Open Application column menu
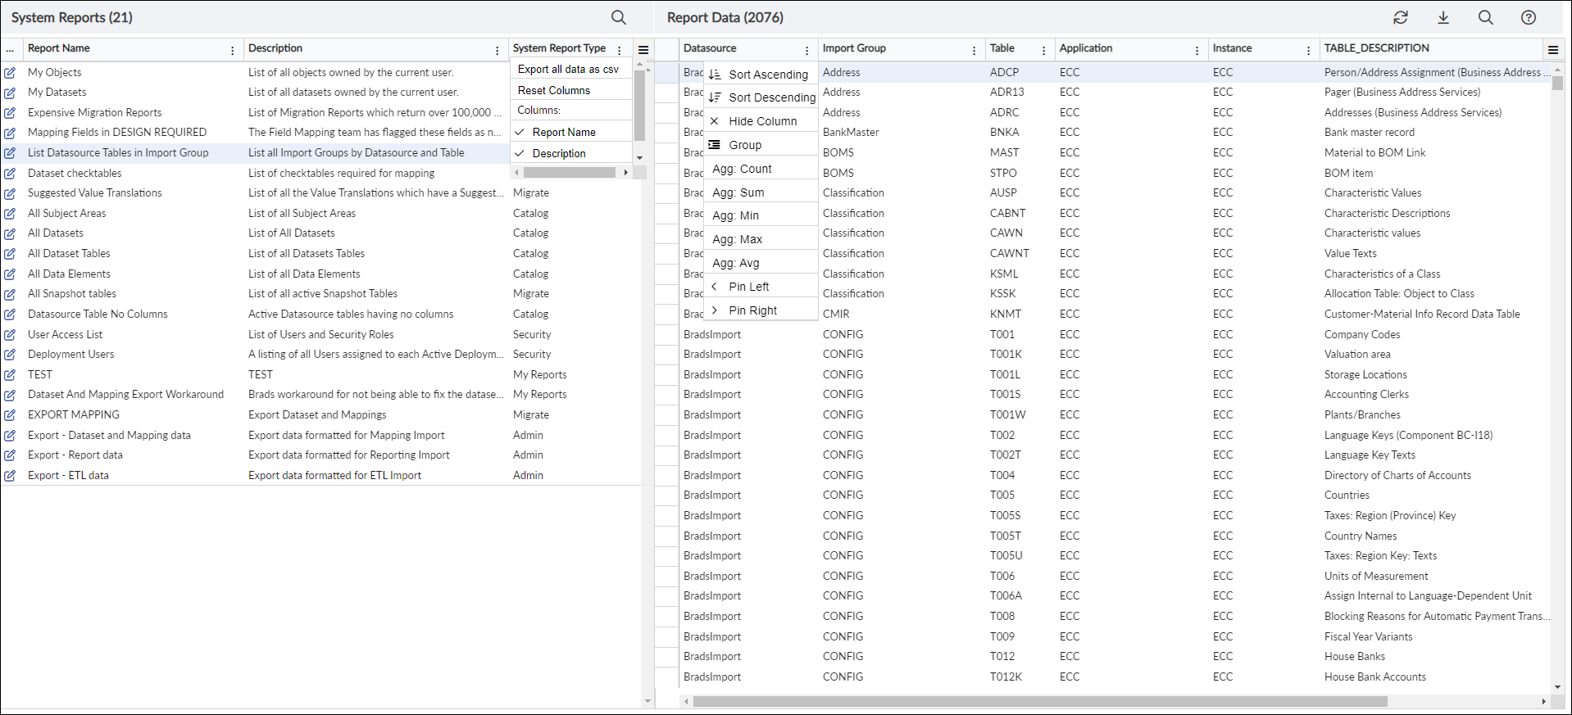This screenshot has width=1572, height=715. (1197, 50)
